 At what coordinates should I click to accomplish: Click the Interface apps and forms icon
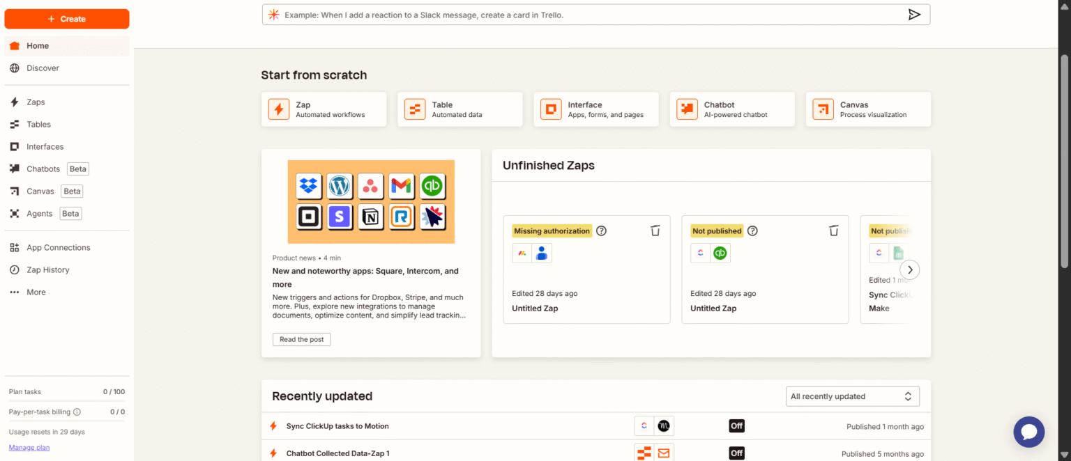coord(550,109)
